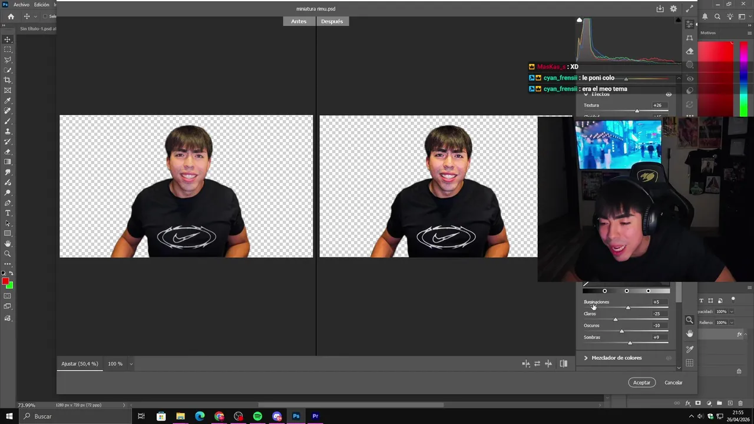Open the Archivo menu
Viewport: 754px width, 424px height.
(x=21, y=5)
